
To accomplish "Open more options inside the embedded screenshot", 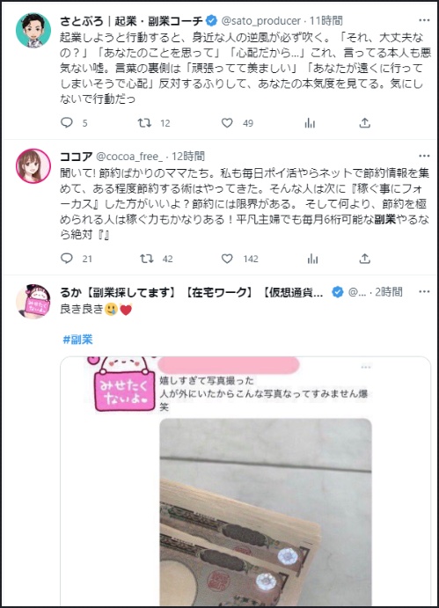I will tap(366, 367).
